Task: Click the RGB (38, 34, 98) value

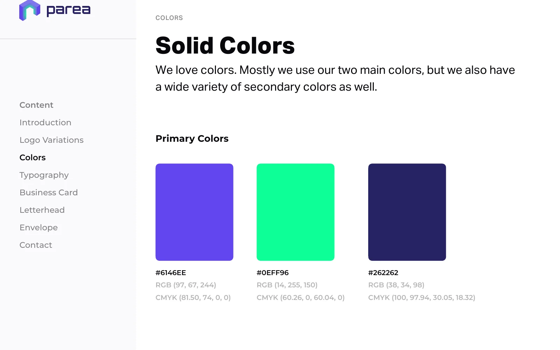Action: [396, 285]
